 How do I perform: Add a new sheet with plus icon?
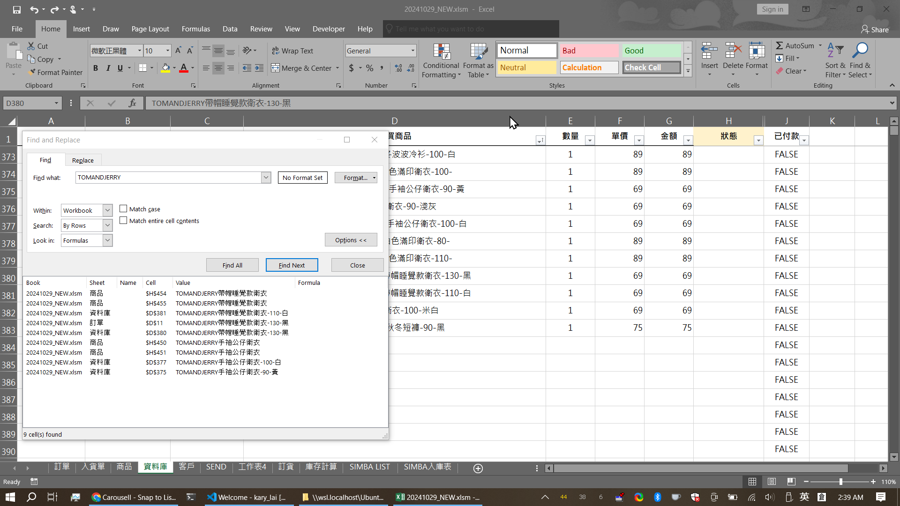pos(478,469)
